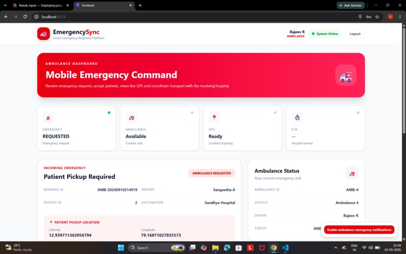The image size is (406, 254).
Task: Click the stopwatch icon on ETA card
Action: (297, 117)
